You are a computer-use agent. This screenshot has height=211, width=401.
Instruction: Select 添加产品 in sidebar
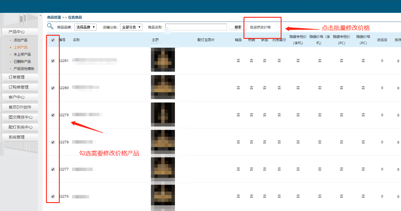(x=21, y=40)
